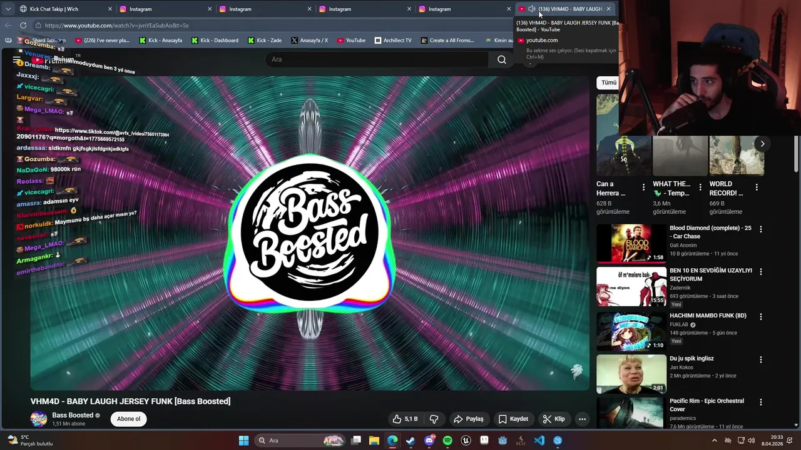Like the VHM4D Baby Laugh video
This screenshot has width=801, height=450.
pyautogui.click(x=404, y=419)
